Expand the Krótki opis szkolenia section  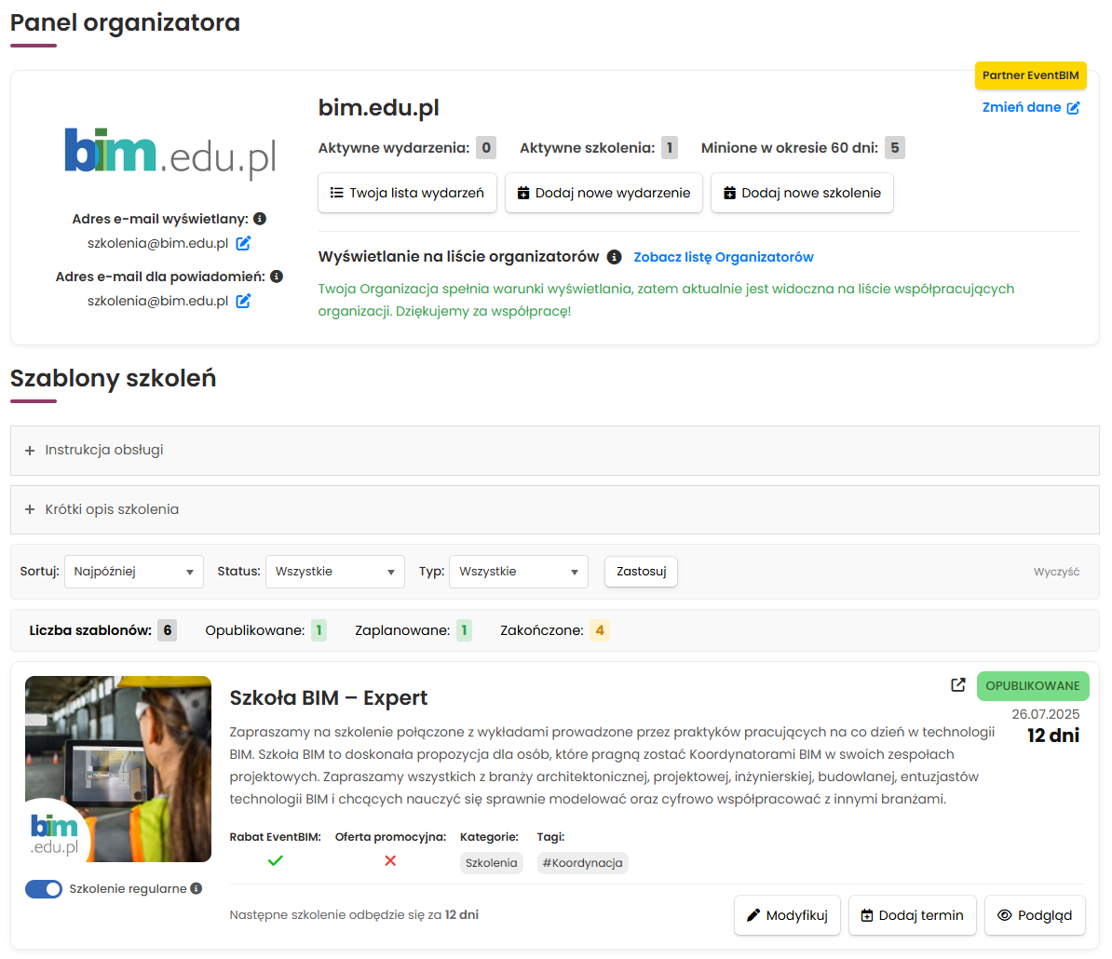[111, 510]
